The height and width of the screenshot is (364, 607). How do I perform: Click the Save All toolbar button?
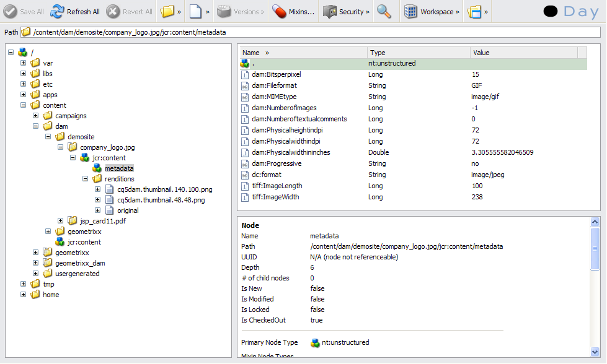24,12
